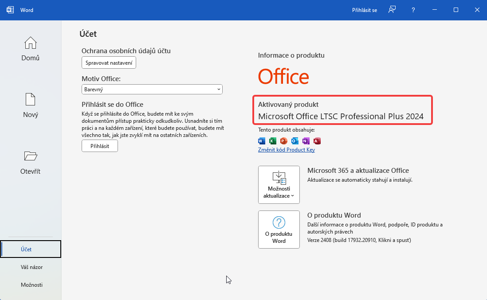Open the Váš názor feedback page
487x300 pixels.
click(x=31, y=267)
